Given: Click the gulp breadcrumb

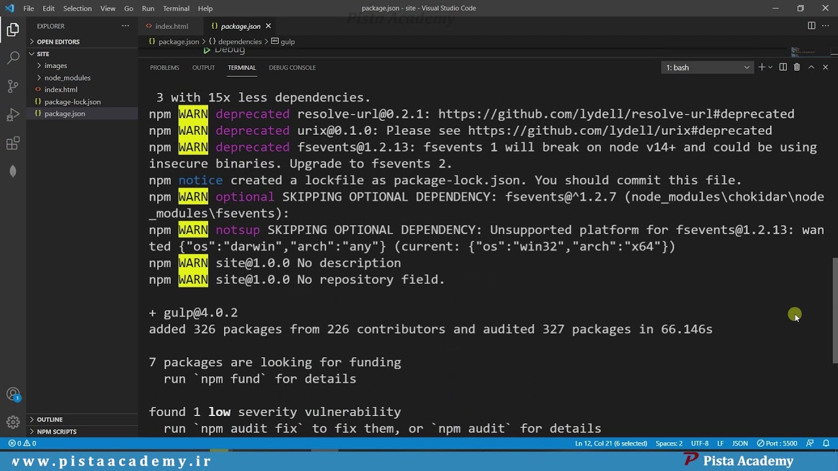Looking at the screenshot, I should tap(283, 41).
